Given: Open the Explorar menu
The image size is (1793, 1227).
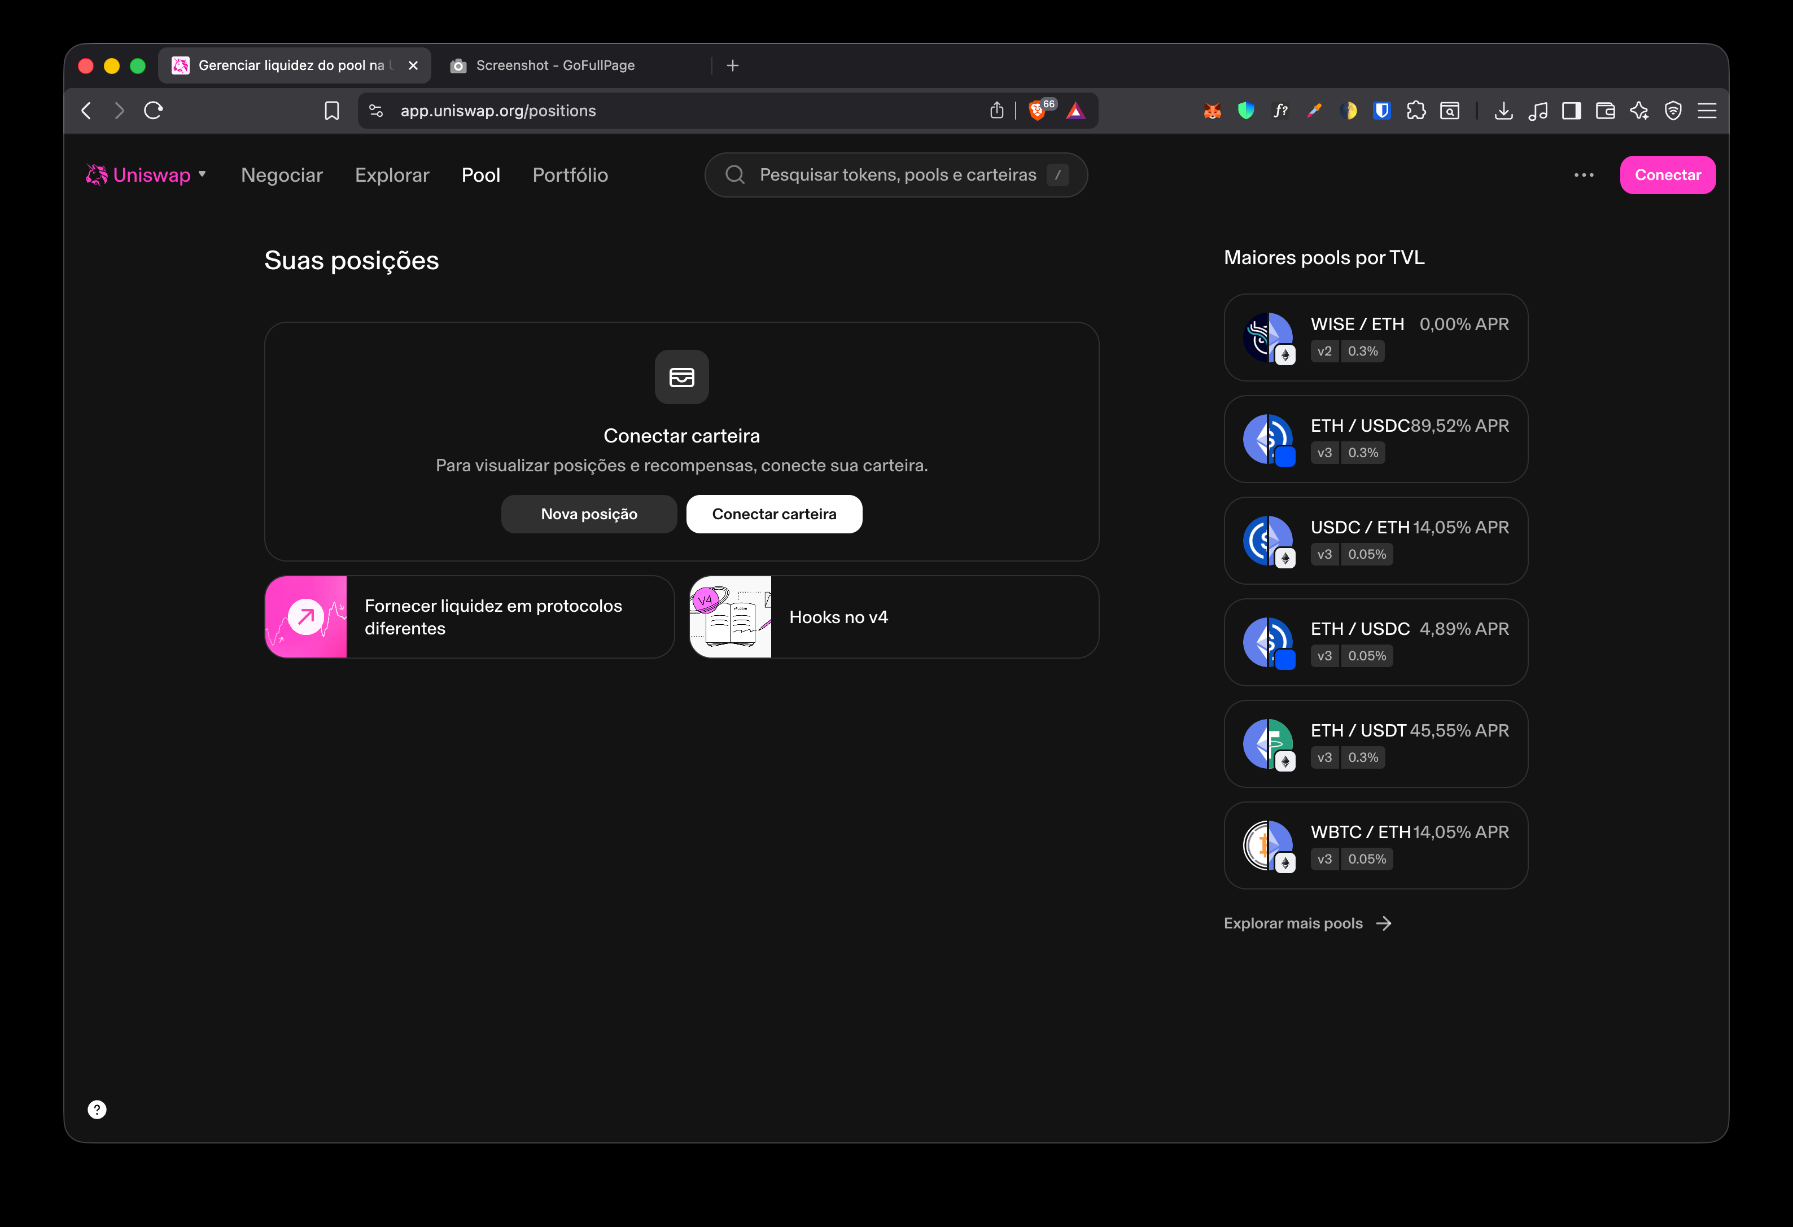Looking at the screenshot, I should [392, 175].
